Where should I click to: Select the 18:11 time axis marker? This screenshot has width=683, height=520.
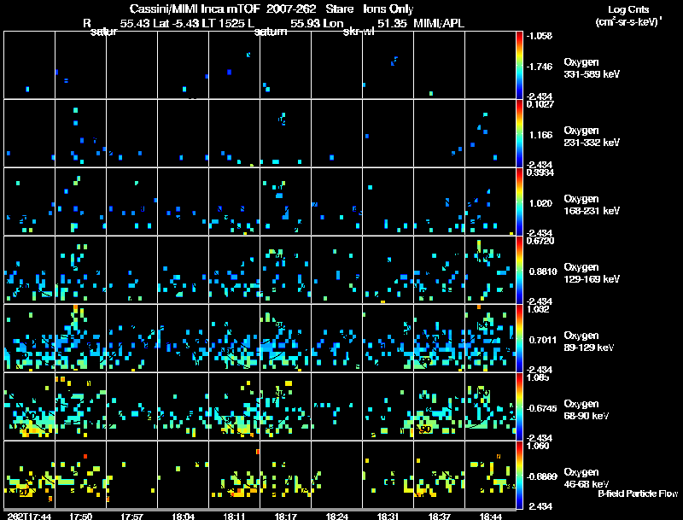(234, 517)
